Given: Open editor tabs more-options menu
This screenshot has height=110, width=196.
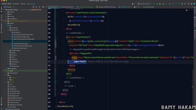Looking at the screenshot, I should coord(192,7).
